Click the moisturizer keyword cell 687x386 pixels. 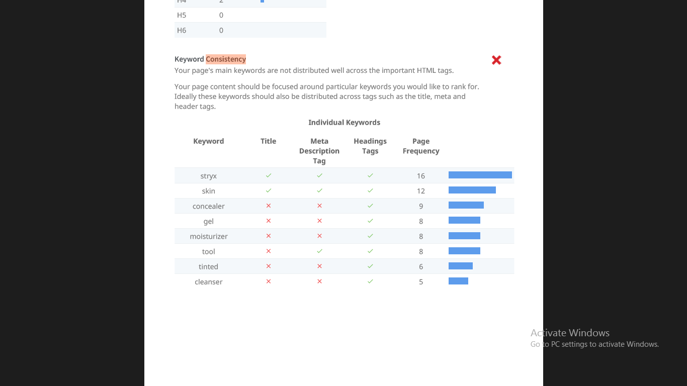click(209, 236)
